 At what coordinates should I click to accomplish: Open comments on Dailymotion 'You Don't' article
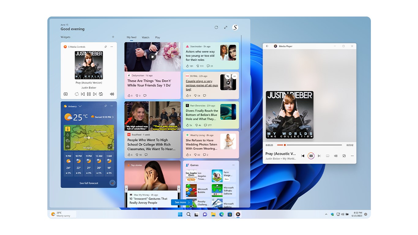point(145,95)
